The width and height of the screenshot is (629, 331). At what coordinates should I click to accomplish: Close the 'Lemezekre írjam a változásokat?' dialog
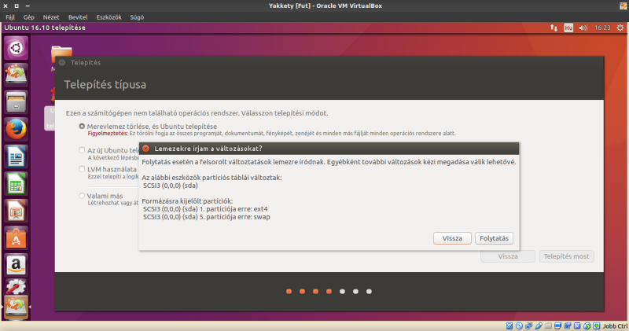coord(146,149)
